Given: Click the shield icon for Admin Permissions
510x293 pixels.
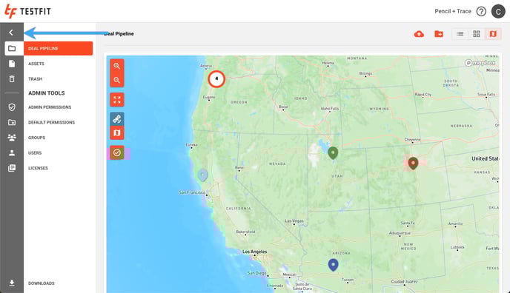Looking at the screenshot, I should (12, 107).
